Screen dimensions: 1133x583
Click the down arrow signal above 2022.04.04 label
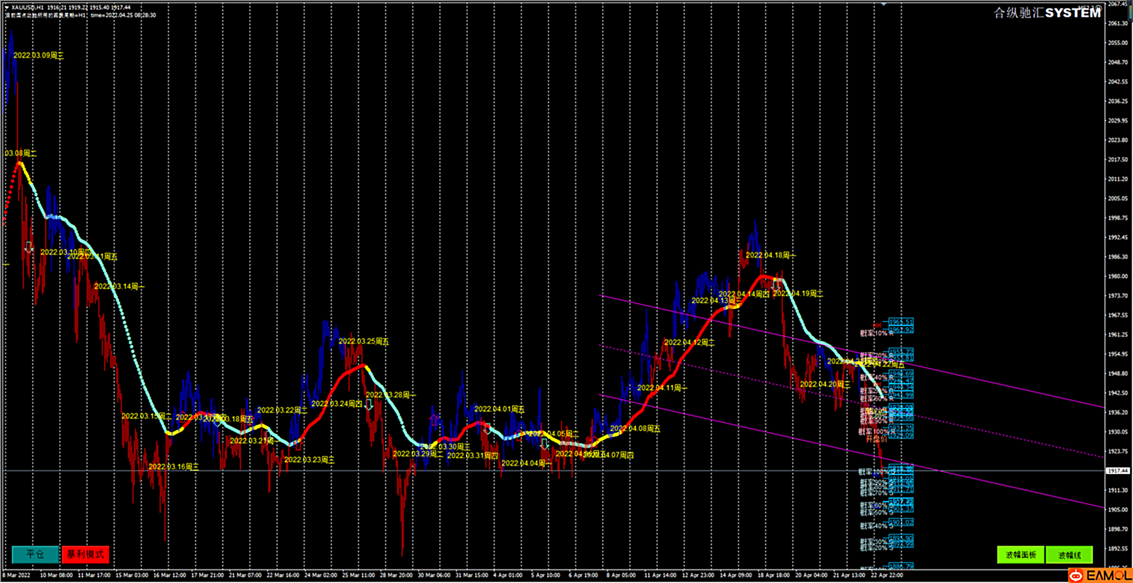pos(545,443)
